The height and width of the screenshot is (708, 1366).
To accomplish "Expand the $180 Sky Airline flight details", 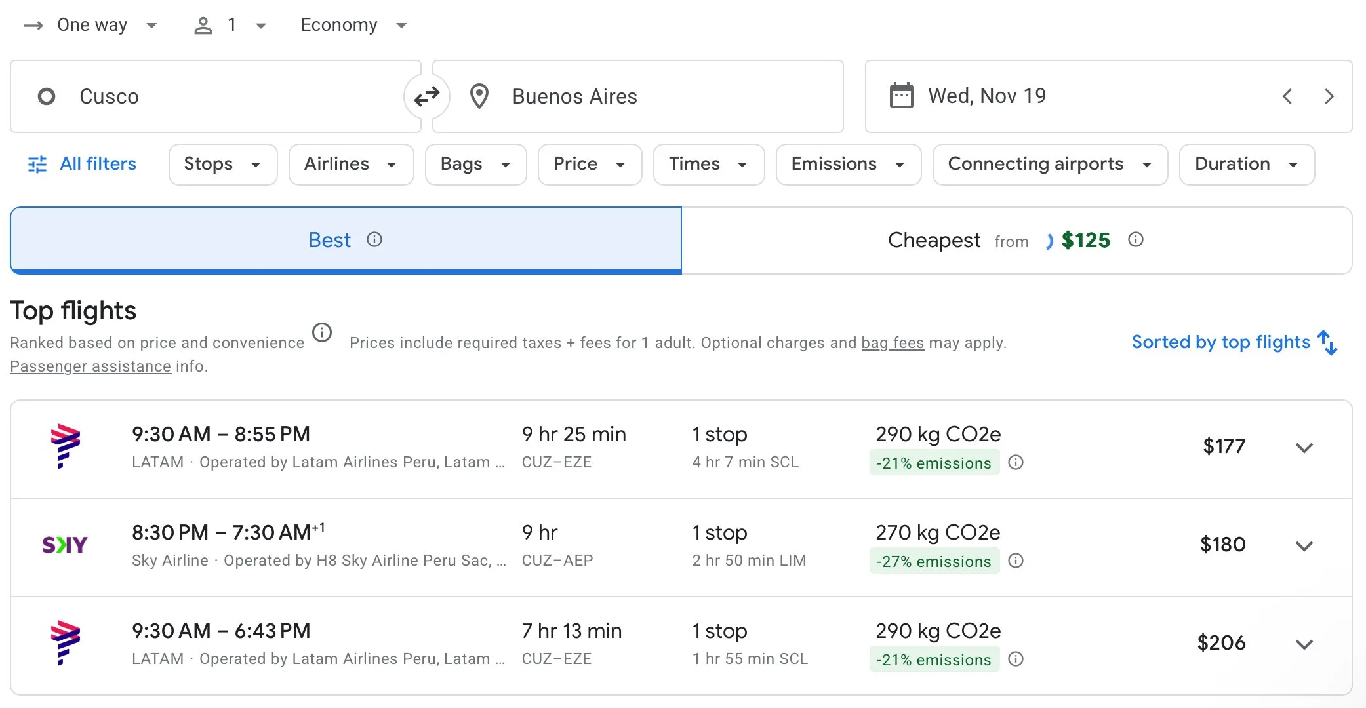I will 1304,545.
